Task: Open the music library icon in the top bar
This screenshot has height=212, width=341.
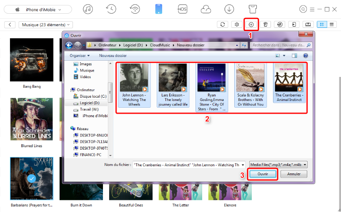Action: [x=88, y=9]
